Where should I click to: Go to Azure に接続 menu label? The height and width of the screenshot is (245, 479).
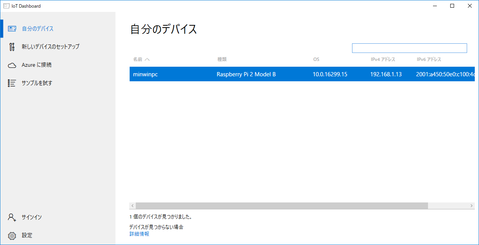click(36, 65)
